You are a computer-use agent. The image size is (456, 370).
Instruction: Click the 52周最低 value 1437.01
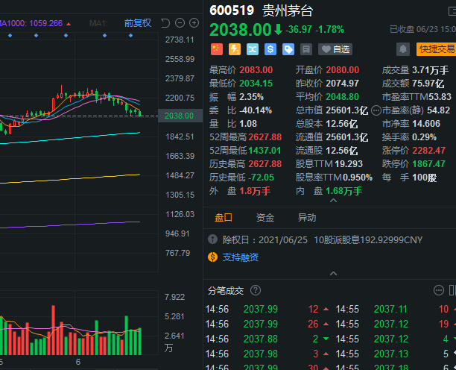[265, 150]
